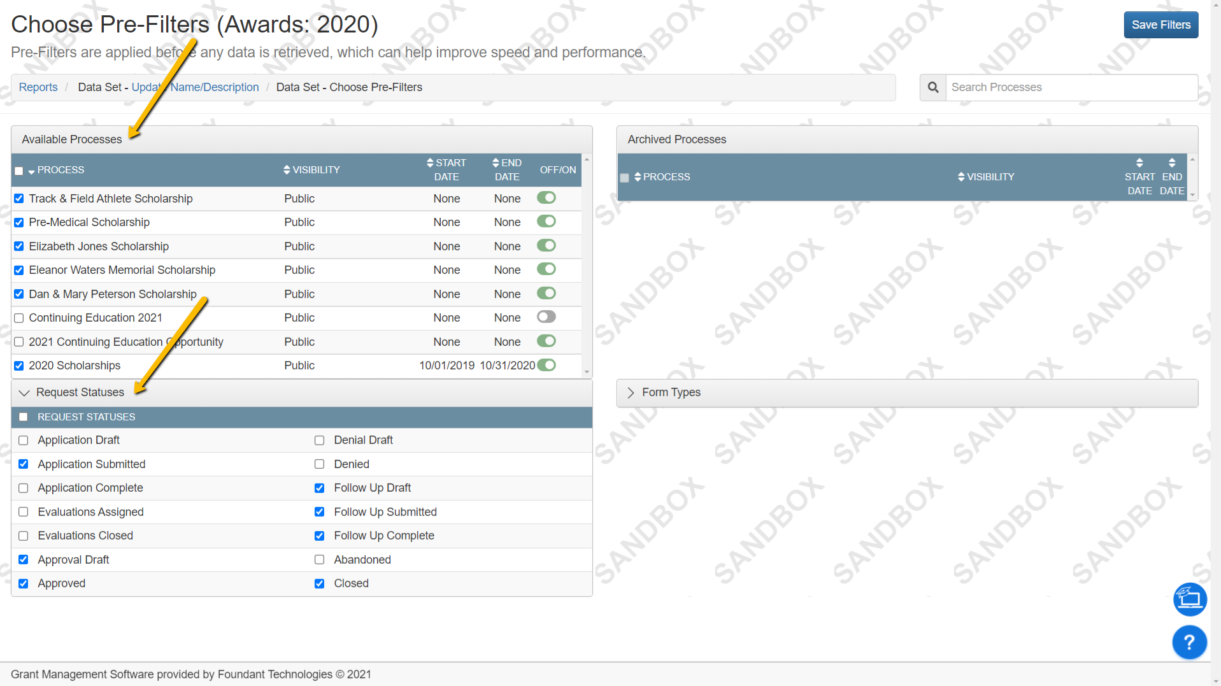
Task: Turn on Continuing Education 2021 switch
Action: [x=546, y=317]
